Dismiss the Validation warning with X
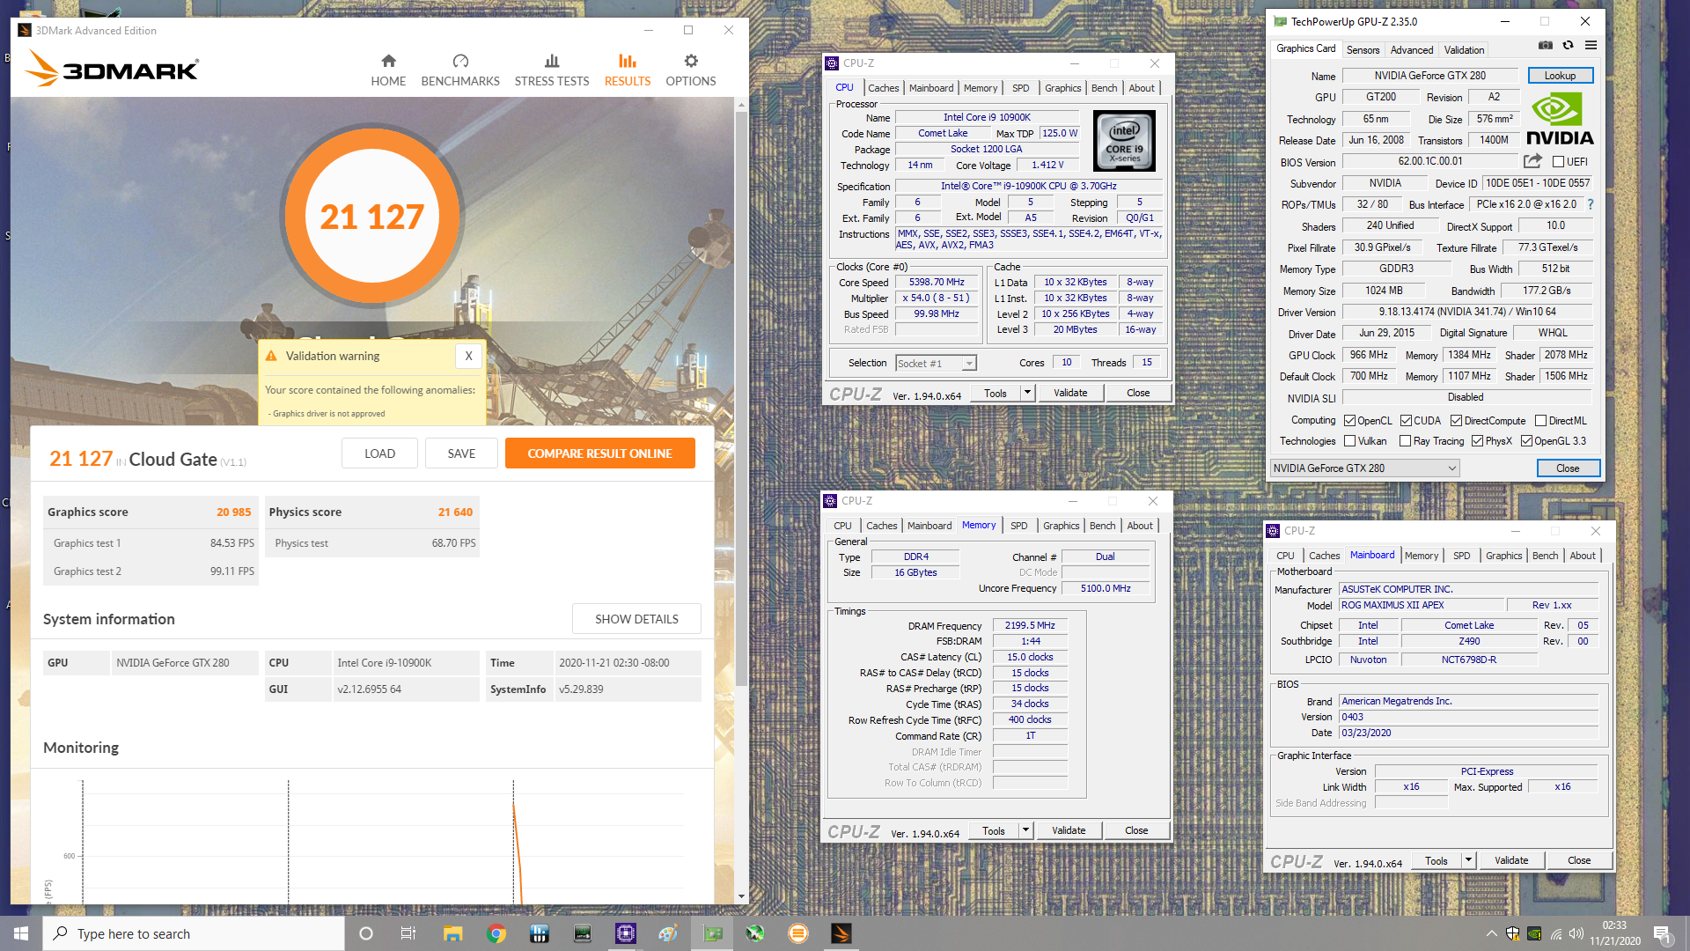 [469, 356]
